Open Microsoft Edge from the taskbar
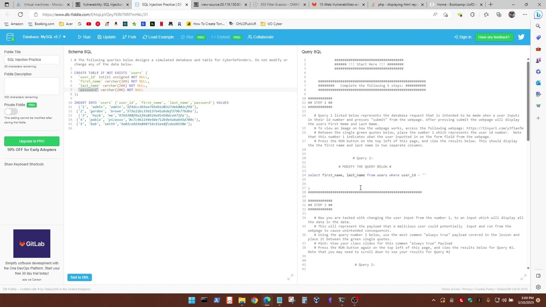The width and height of the screenshot is (546, 307). click(267, 300)
